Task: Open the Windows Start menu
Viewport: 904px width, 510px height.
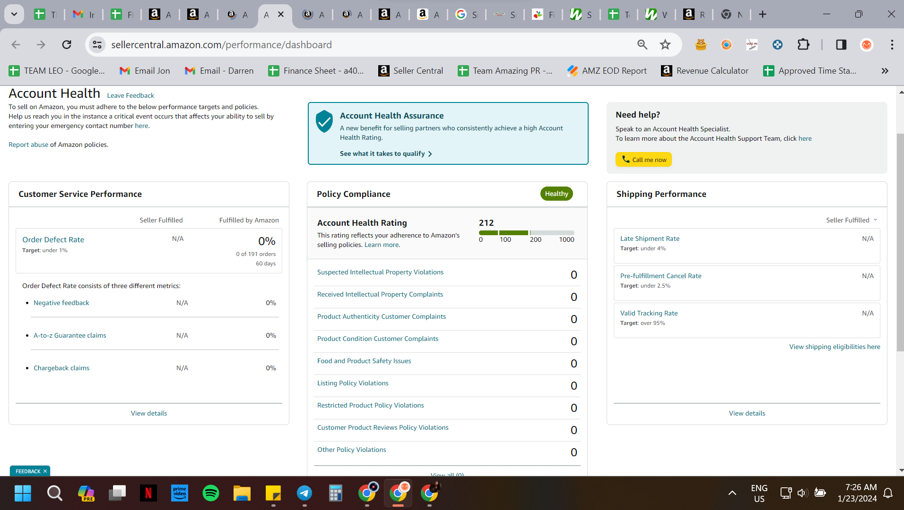Action: pos(23,493)
